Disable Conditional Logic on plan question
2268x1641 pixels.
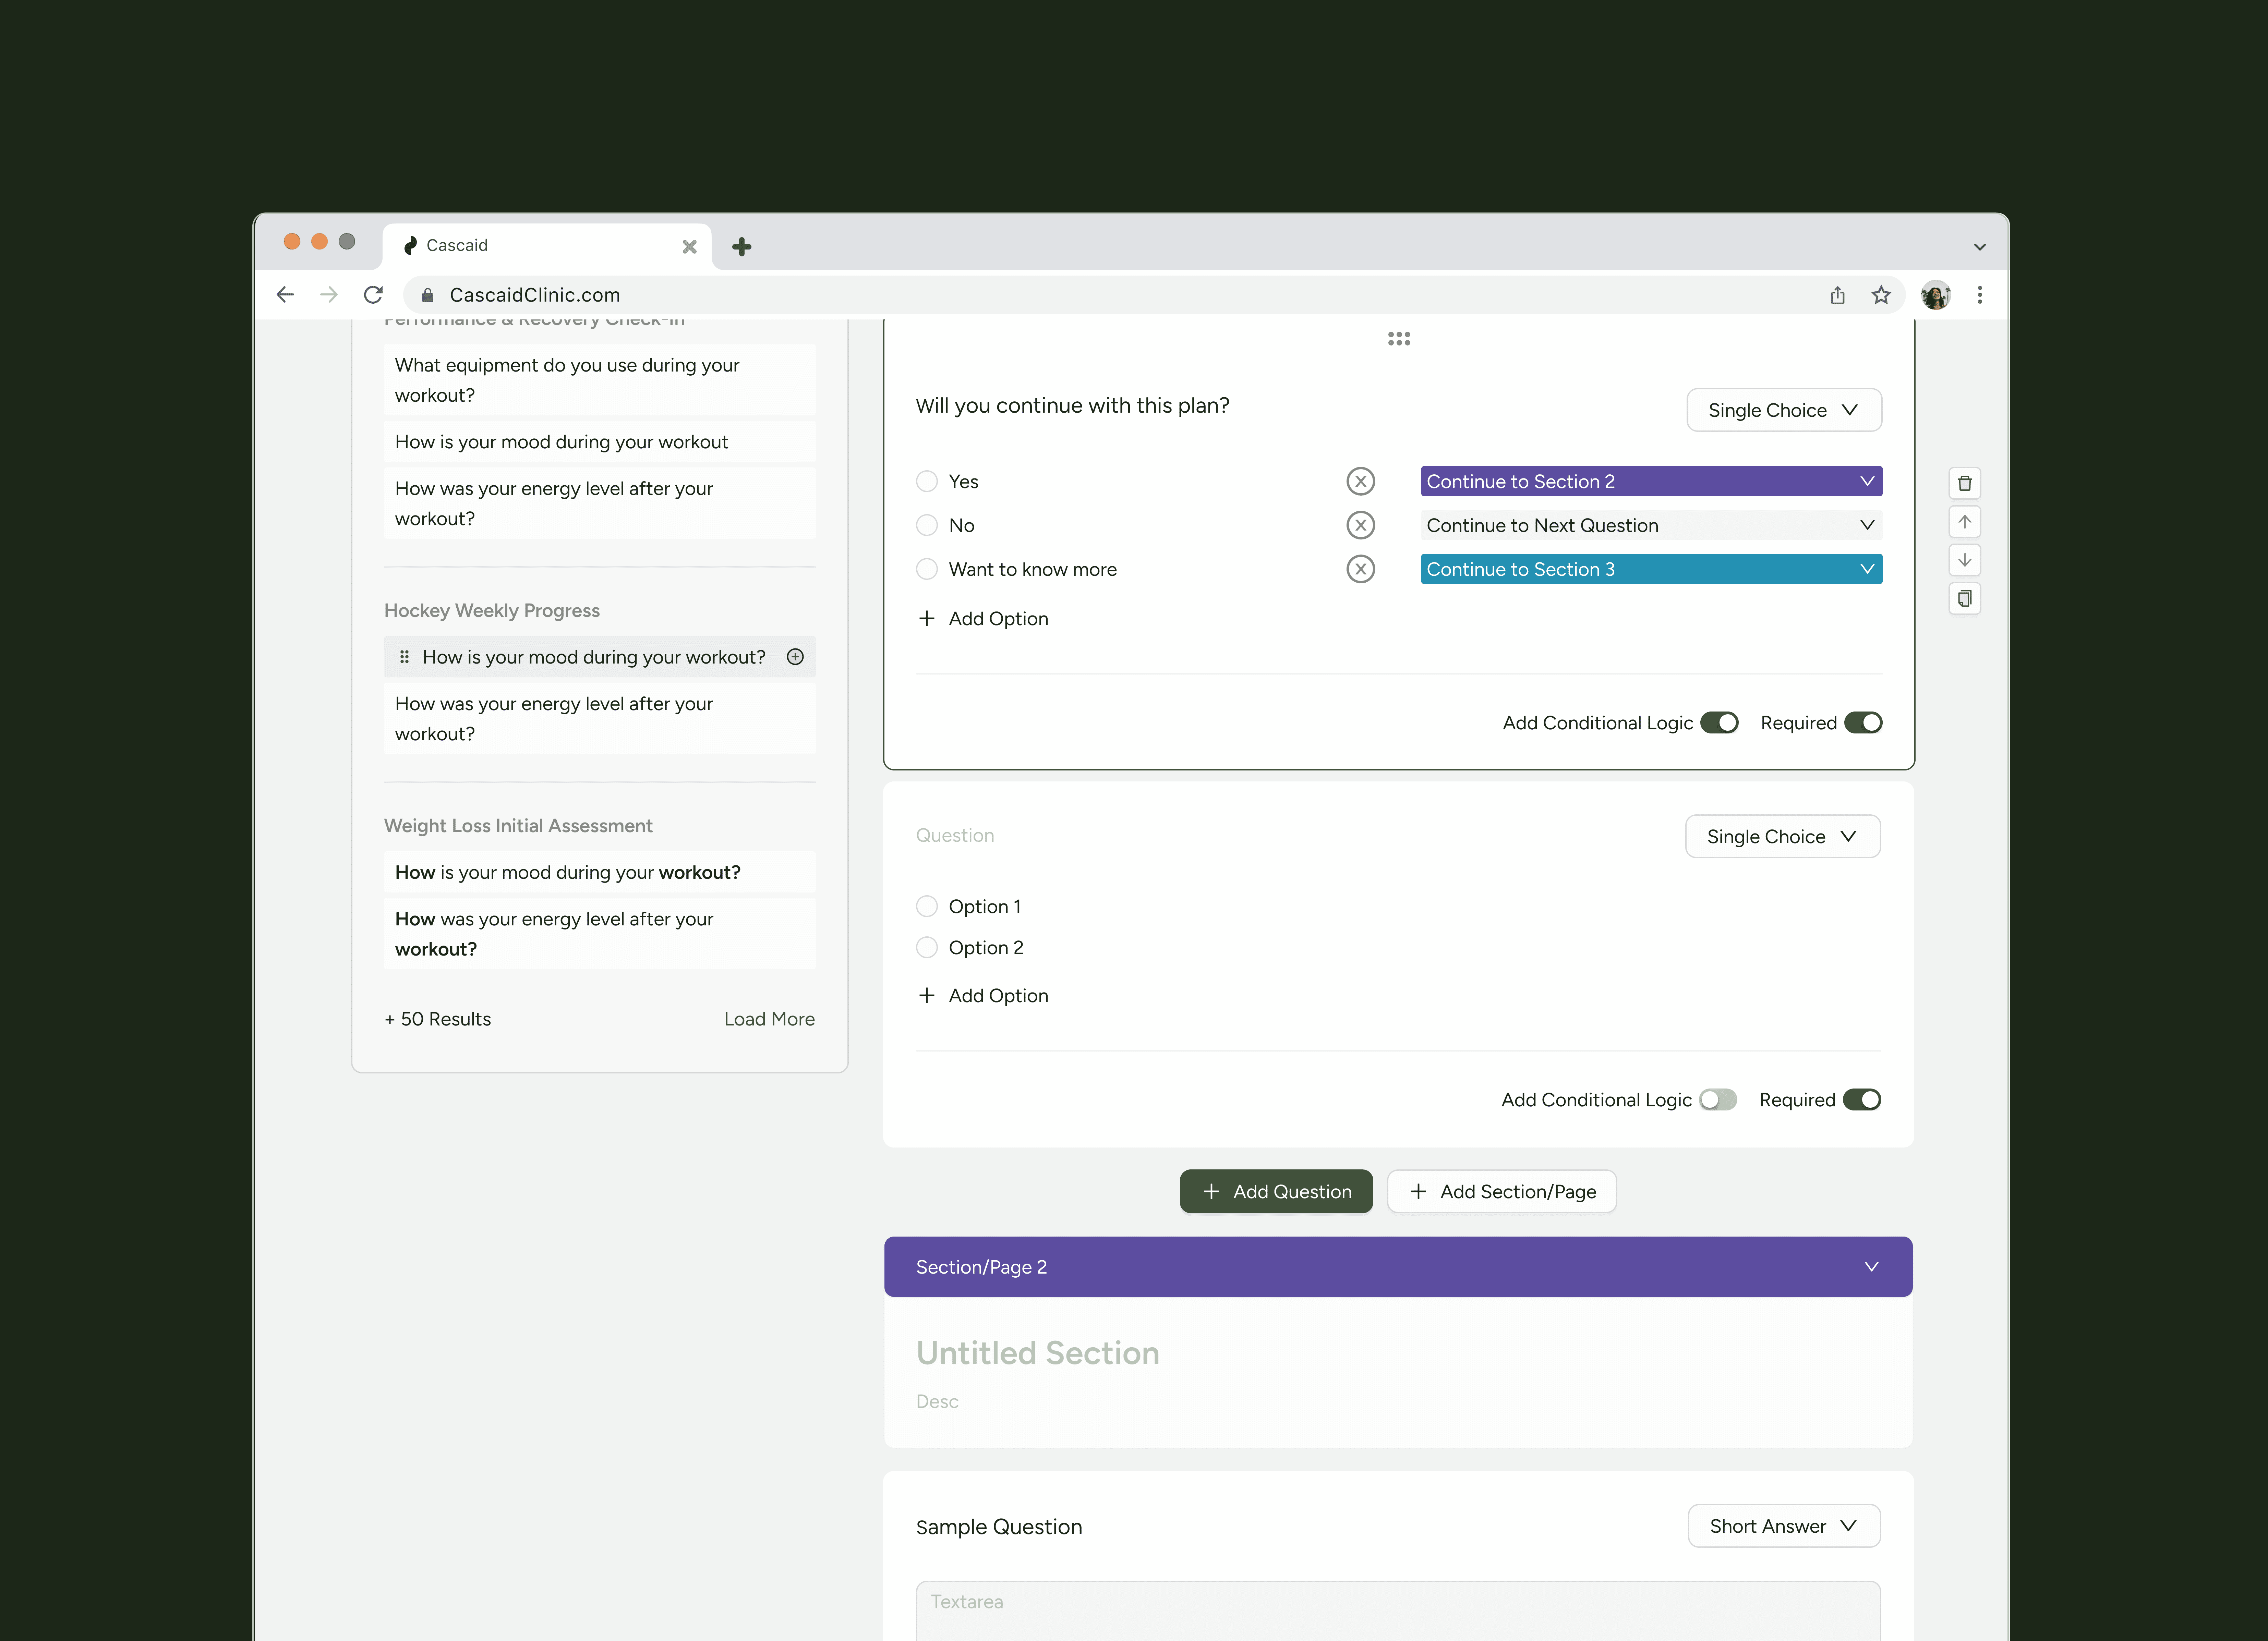[1719, 723]
